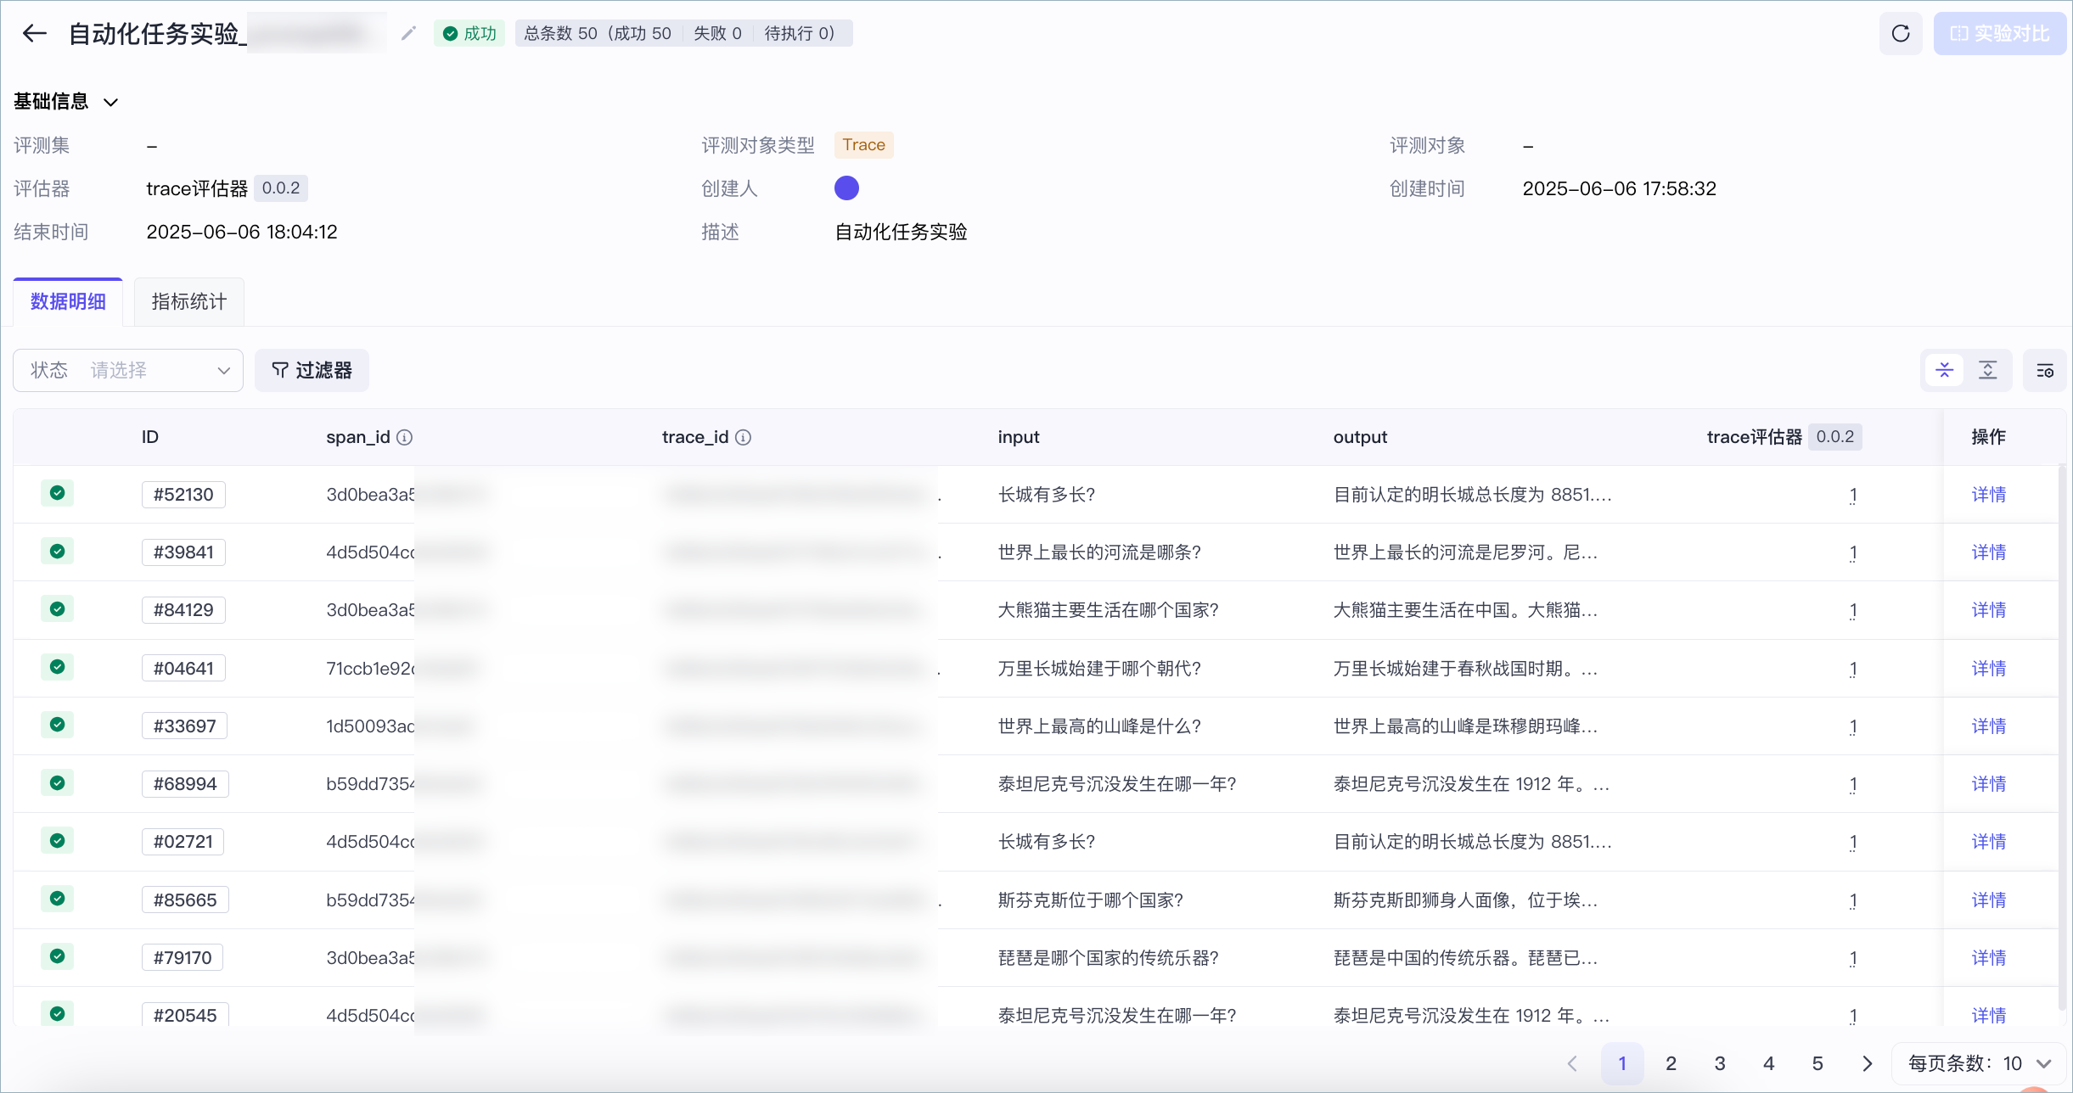Refresh the experiment page

click(1901, 33)
